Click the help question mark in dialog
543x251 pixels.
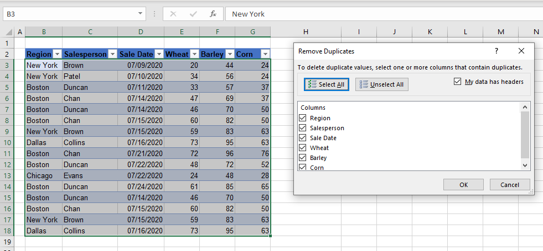(497, 51)
